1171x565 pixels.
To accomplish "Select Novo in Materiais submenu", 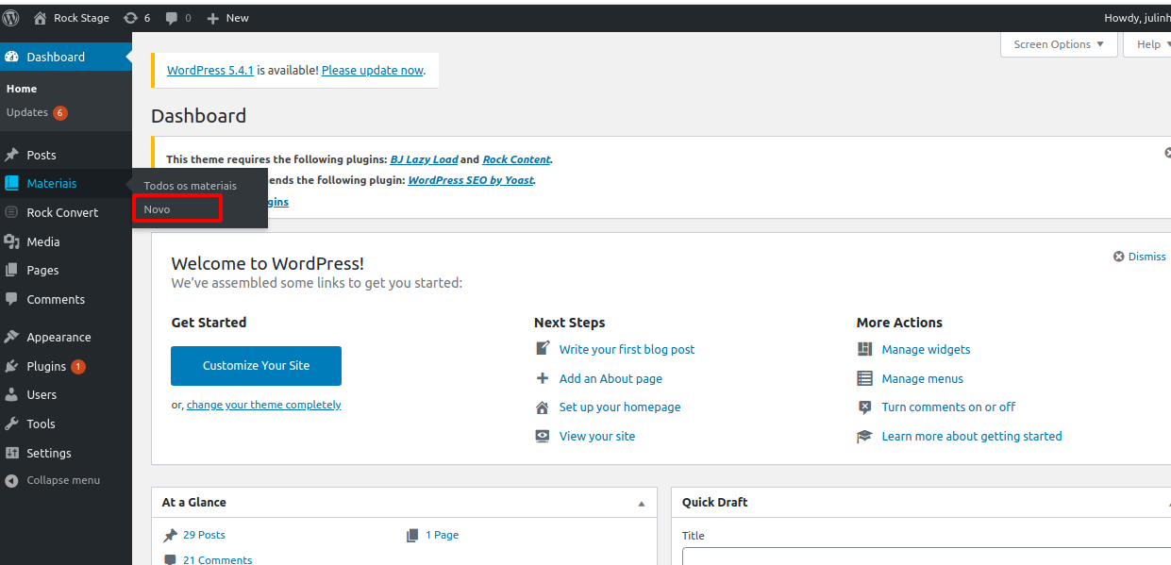I will [158, 208].
